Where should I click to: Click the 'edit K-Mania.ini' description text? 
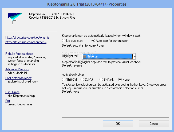pos(17,73)
